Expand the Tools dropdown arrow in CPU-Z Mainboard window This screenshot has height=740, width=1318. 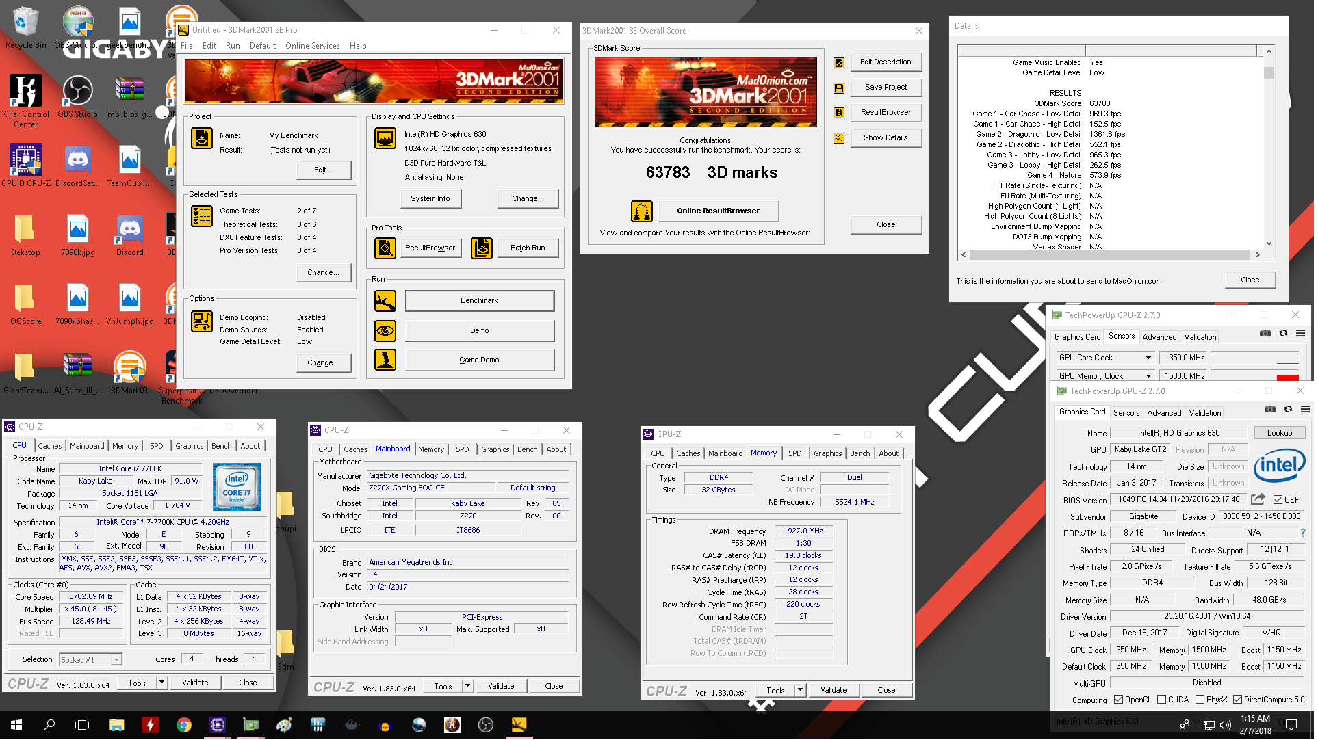point(468,687)
